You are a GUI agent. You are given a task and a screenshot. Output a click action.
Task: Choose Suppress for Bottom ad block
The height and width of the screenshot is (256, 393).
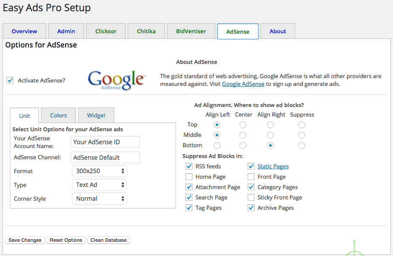(301, 145)
